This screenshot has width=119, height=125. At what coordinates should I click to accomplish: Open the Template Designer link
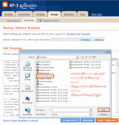pos(51,21)
